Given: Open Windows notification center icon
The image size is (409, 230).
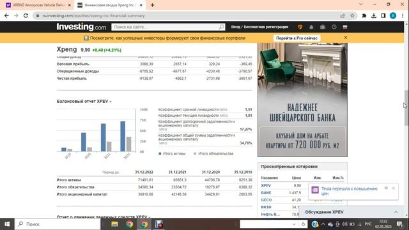Looking at the screenshot, I should pyautogui.click(x=399, y=224).
